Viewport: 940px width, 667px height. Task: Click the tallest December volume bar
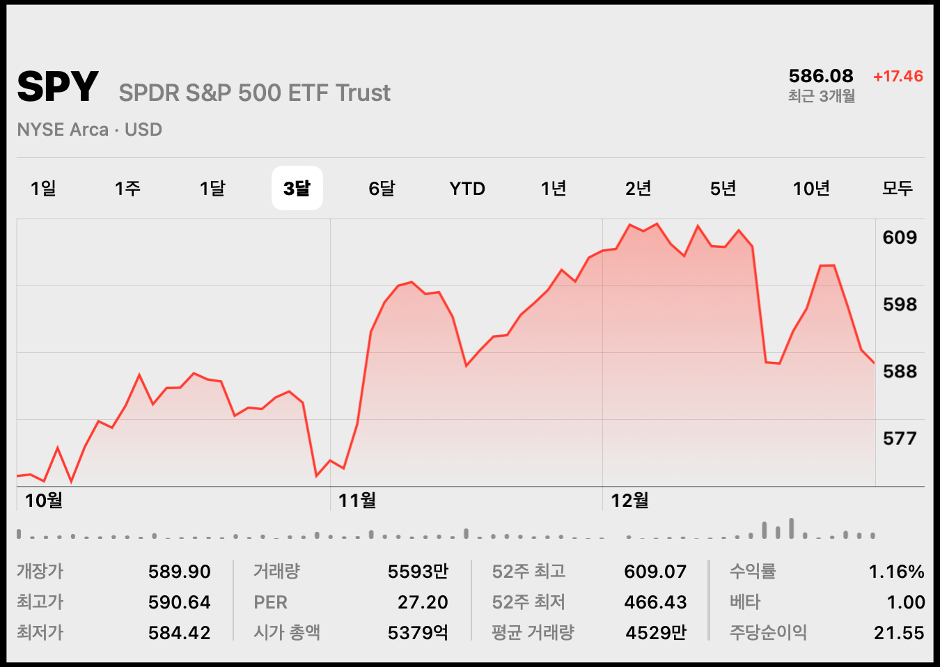click(x=792, y=528)
